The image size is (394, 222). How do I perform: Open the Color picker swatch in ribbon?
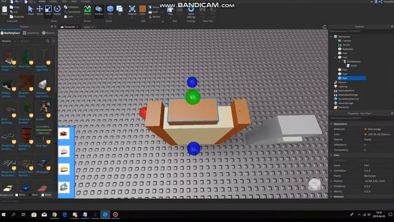point(142,9)
